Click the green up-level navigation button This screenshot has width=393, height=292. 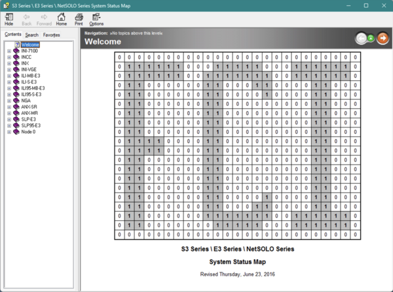[371, 39]
